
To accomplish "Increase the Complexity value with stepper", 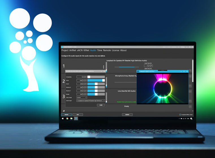I will (84, 77).
